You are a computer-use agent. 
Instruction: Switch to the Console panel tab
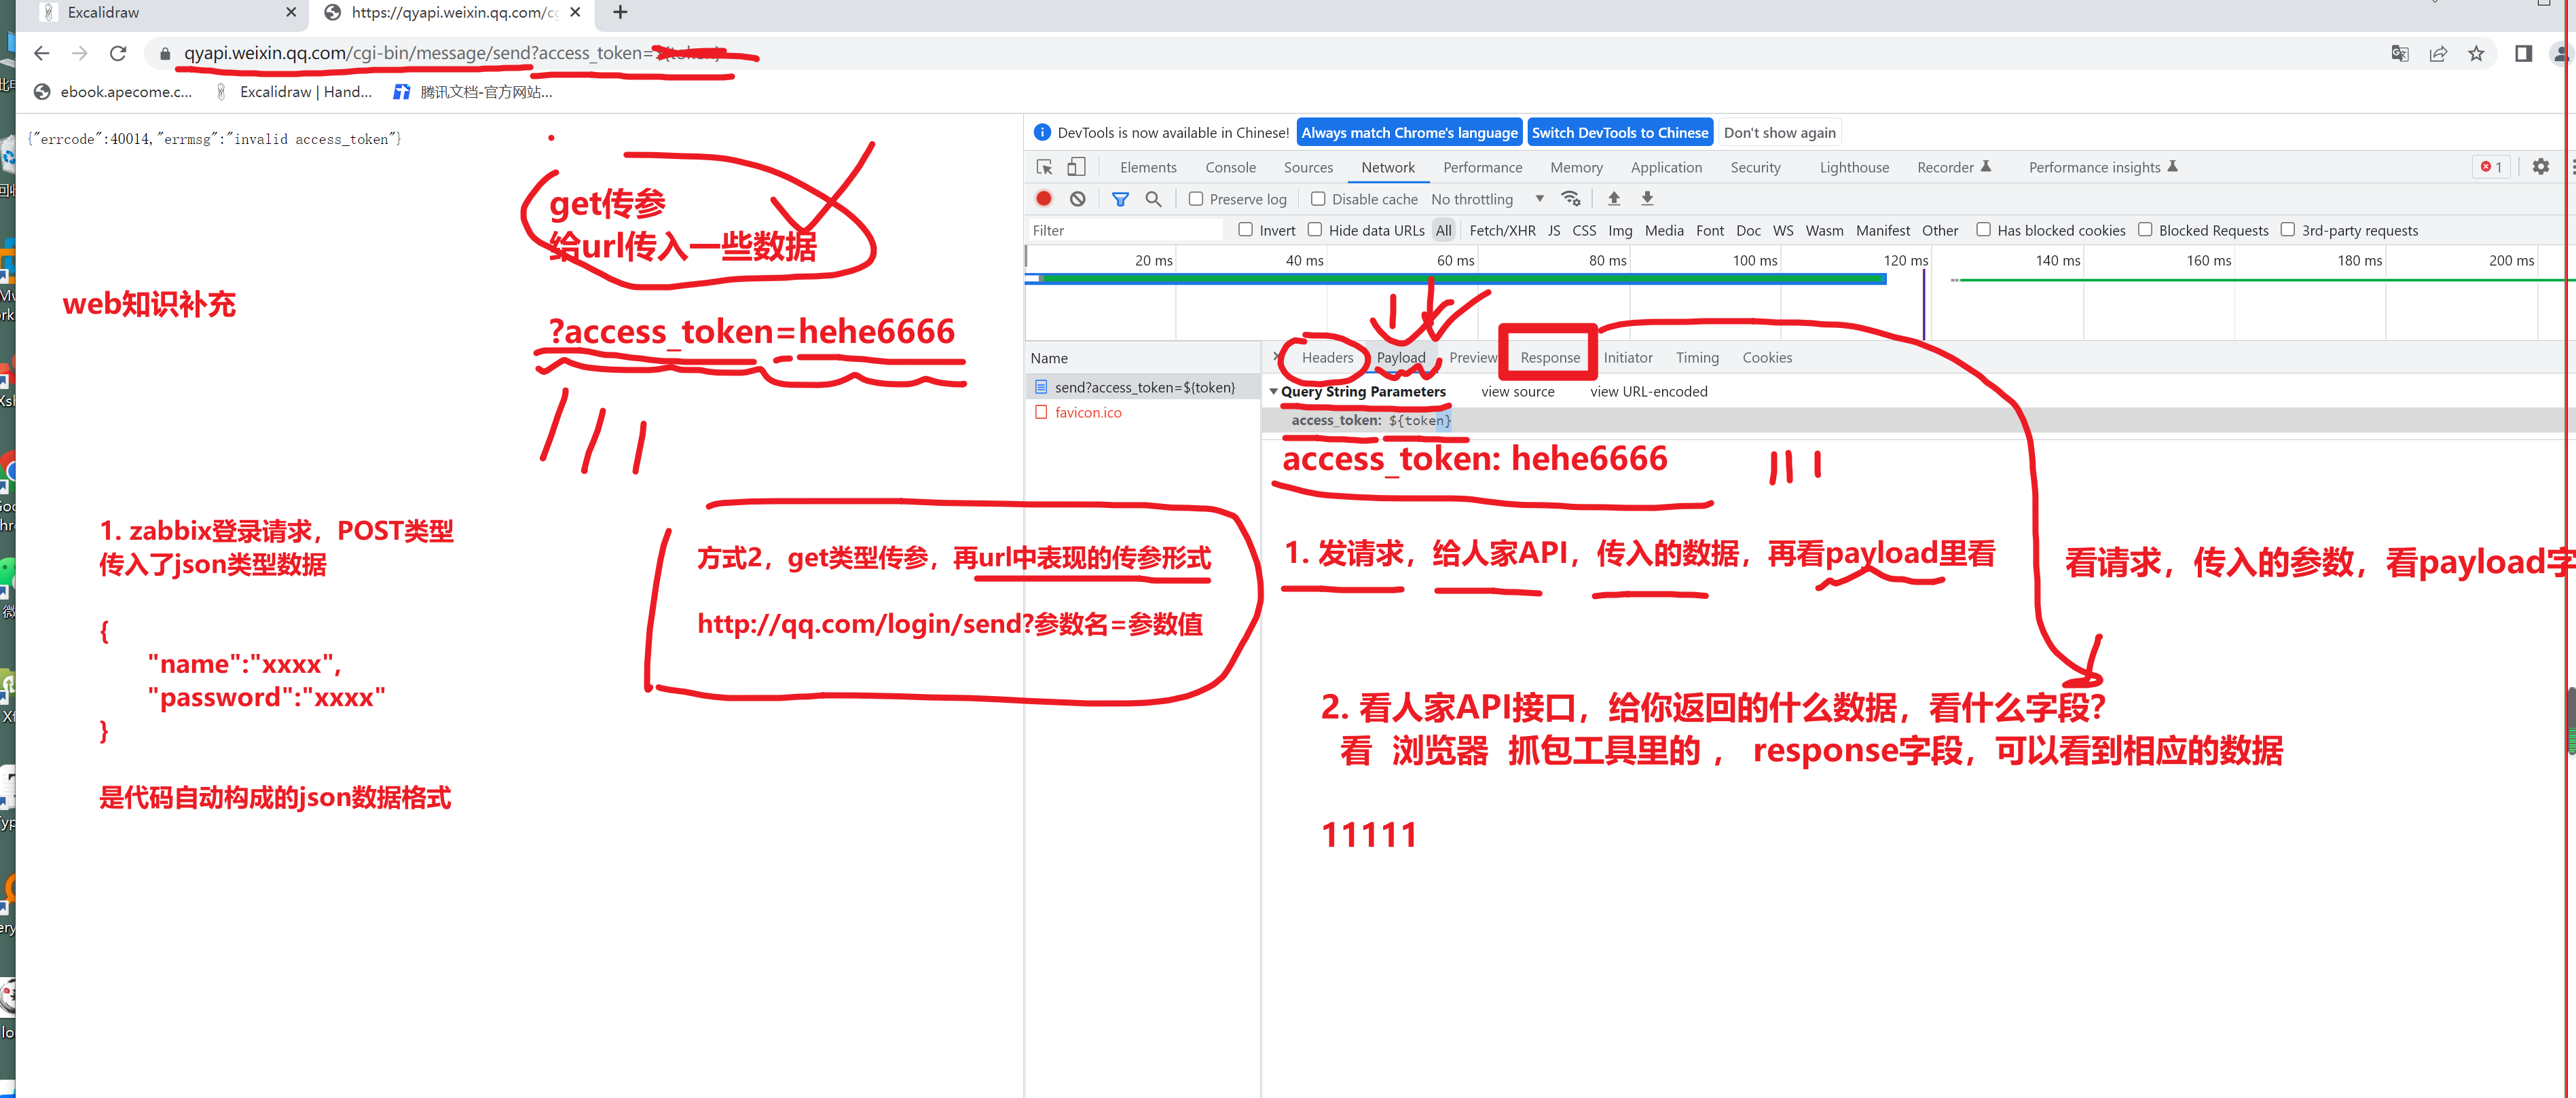1230,167
